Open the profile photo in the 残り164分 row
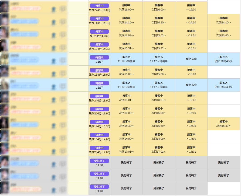The width and height of the screenshot is (241, 196). click(x=5, y=72)
